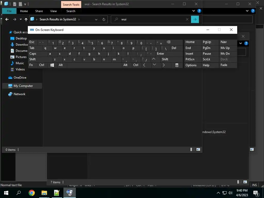Open Notepad++ taskbar icon

point(57,193)
